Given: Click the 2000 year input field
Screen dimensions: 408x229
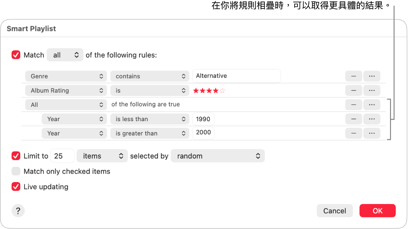Looking at the screenshot, I should [x=203, y=133].
